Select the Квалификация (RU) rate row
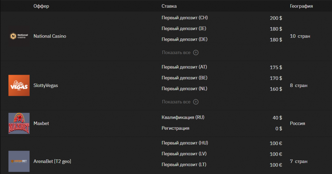332x174 pixels. pyautogui.click(x=222, y=117)
